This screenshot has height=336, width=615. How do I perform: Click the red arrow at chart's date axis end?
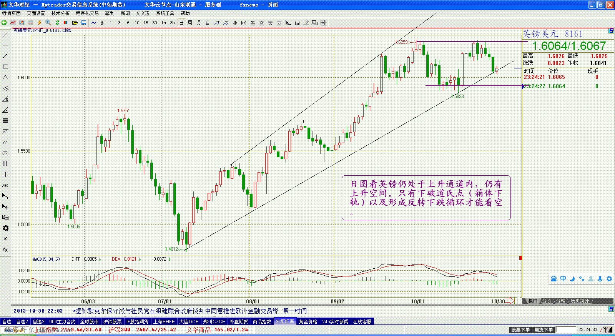(510, 301)
